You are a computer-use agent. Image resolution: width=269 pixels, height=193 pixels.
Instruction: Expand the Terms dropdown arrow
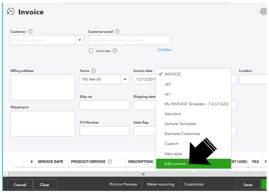click(125, 79)
